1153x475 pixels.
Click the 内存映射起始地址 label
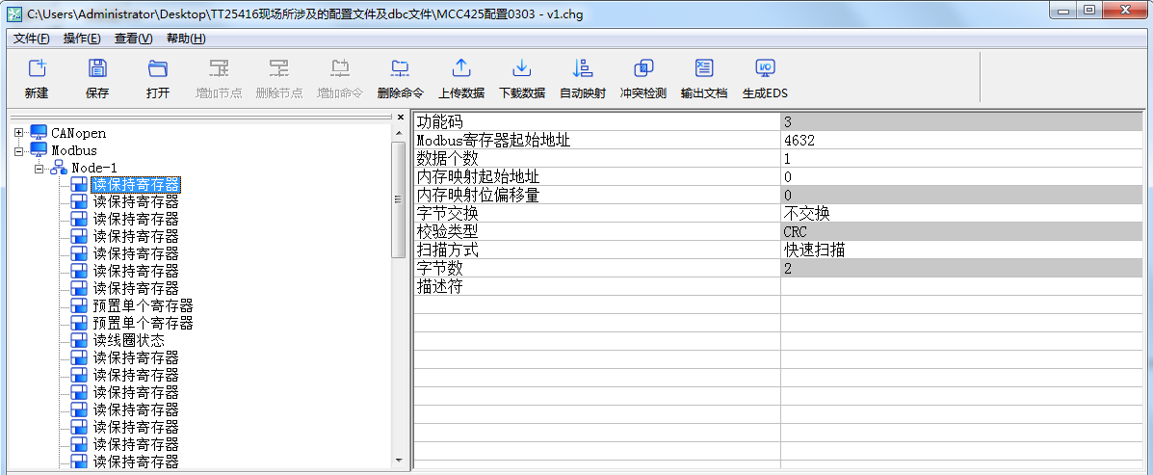(x=478, y=176)
